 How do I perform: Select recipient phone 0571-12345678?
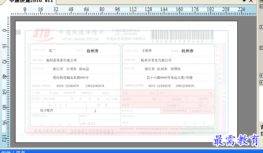click(159, 86)
